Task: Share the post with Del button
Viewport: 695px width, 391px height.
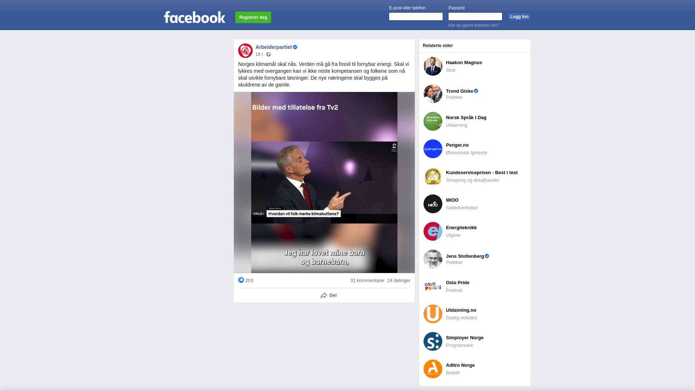Action: click(x=329, y=295)
